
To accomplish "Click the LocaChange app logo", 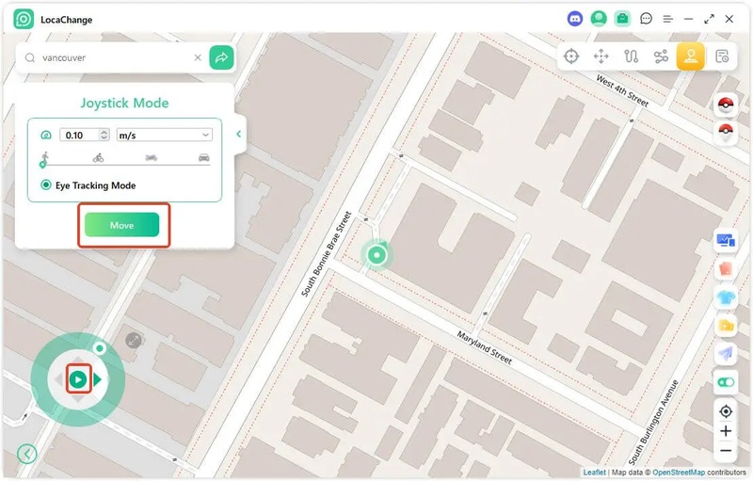I will (24, 19).
